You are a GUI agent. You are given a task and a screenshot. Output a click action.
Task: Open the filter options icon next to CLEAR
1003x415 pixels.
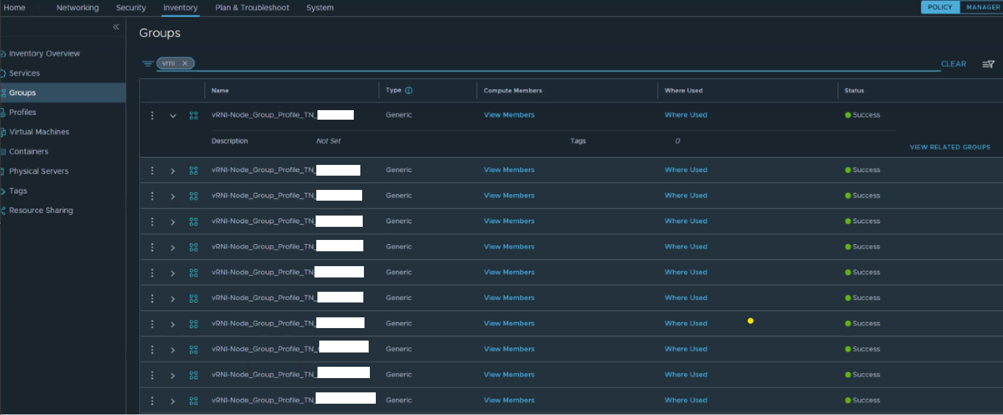pos(988,64)
